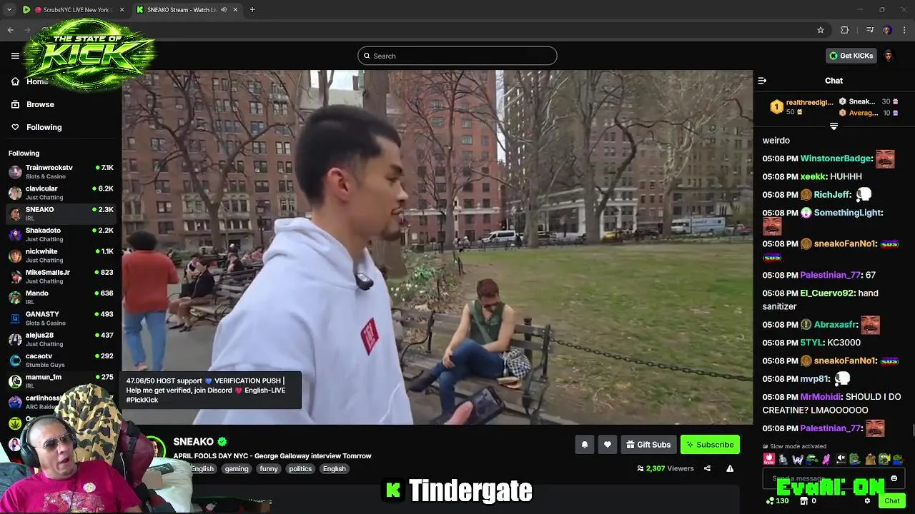915x514 pixels.
Task: Open mamun_1m channel
Action: [x=61, y=381]
